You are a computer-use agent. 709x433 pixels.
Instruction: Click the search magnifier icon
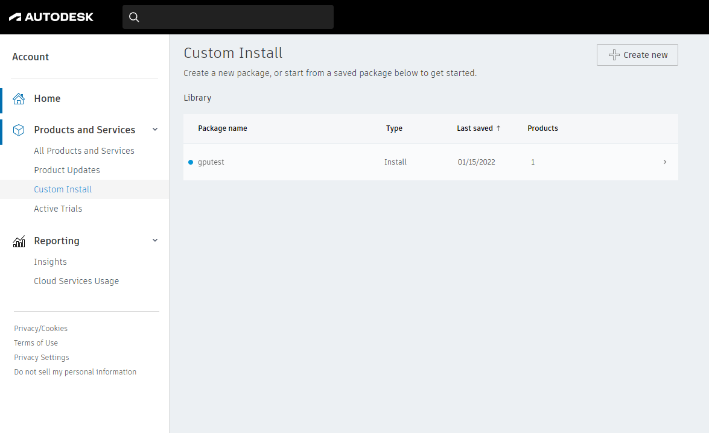[x=135, y=17]
